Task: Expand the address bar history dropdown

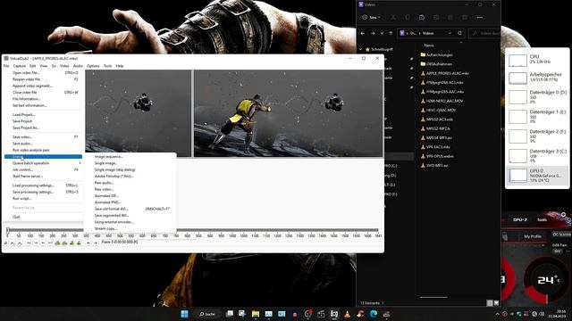Action: tap(450, 33)
